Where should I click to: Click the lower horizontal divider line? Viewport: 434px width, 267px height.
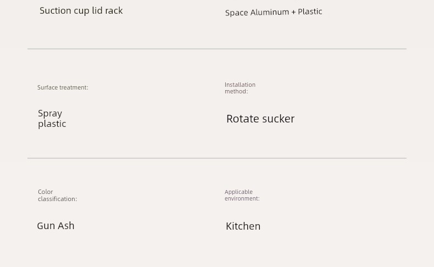pyautogui.click(x=217, y=158)
